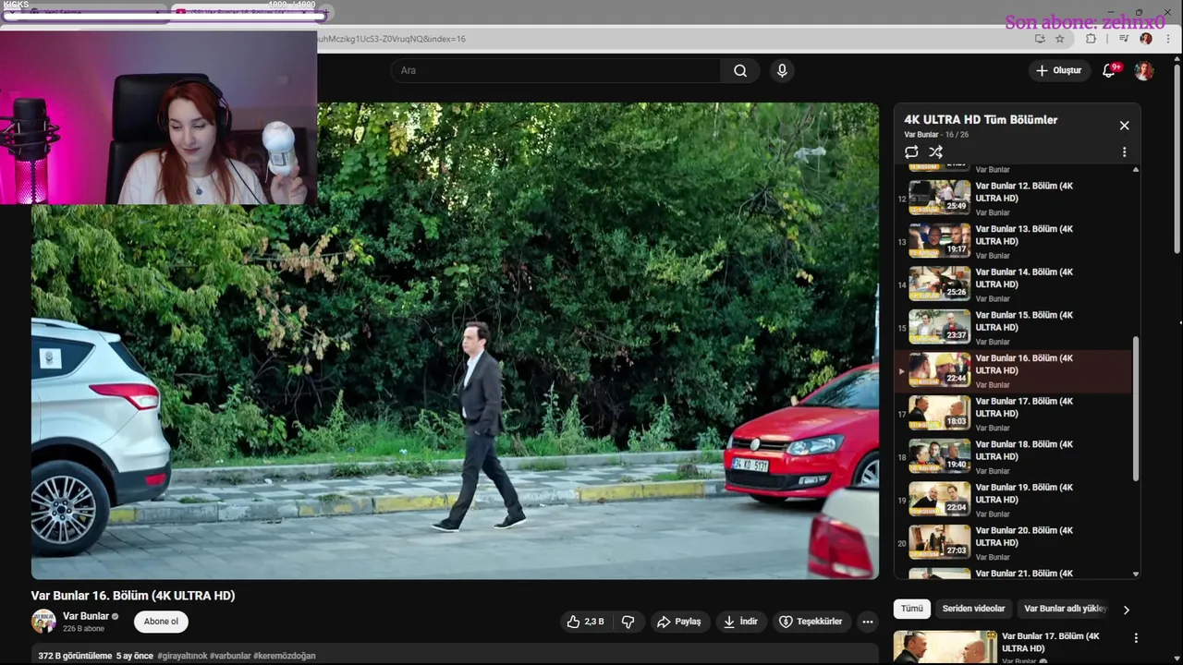Click the #keremözdoğan hashtag

(x=285, y=656)
